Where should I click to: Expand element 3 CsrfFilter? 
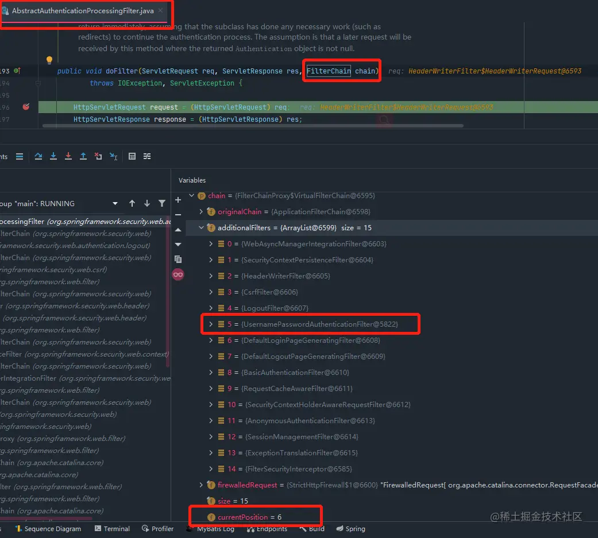tap(210, 292)
